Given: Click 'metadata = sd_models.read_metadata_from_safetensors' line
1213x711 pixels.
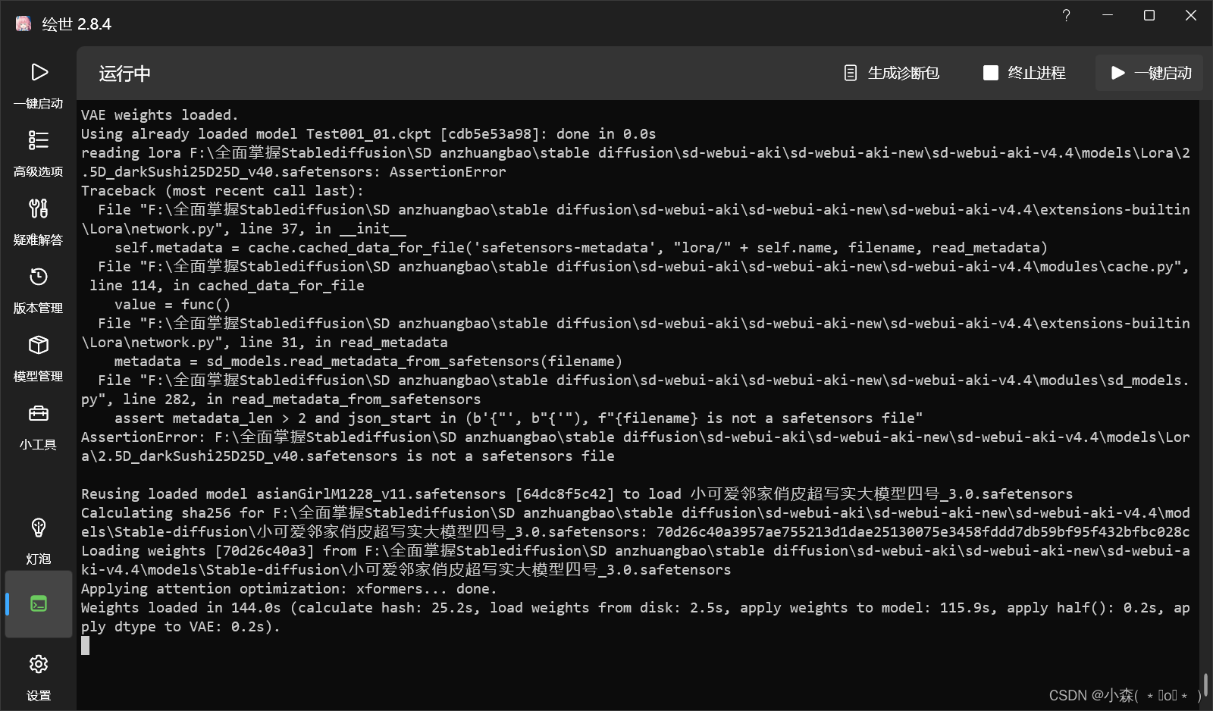Looking at the screenshot, I should coord(368,362).
